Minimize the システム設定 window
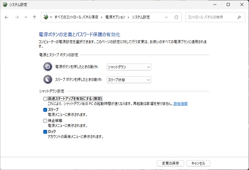 pyautogui.click(x=215, y=5)
